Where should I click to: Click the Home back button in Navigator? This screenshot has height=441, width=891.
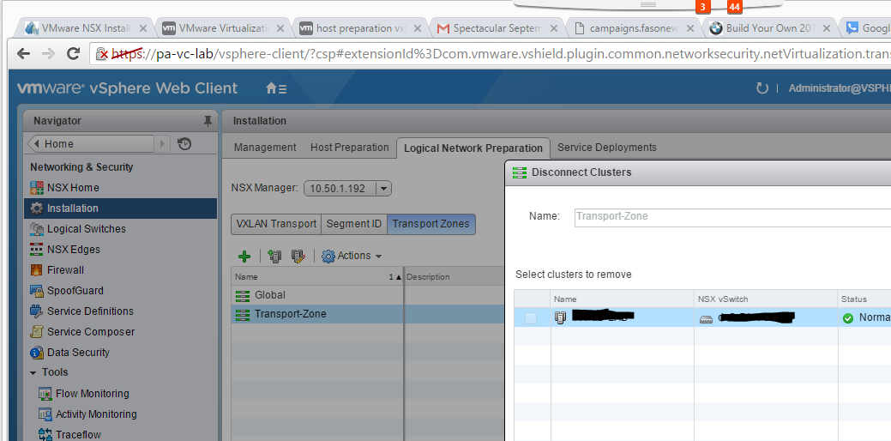coord(91,144)
